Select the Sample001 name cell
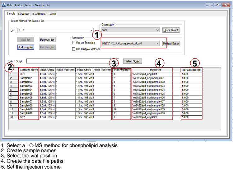Screen dimensions: 233x170 [29, 78]
